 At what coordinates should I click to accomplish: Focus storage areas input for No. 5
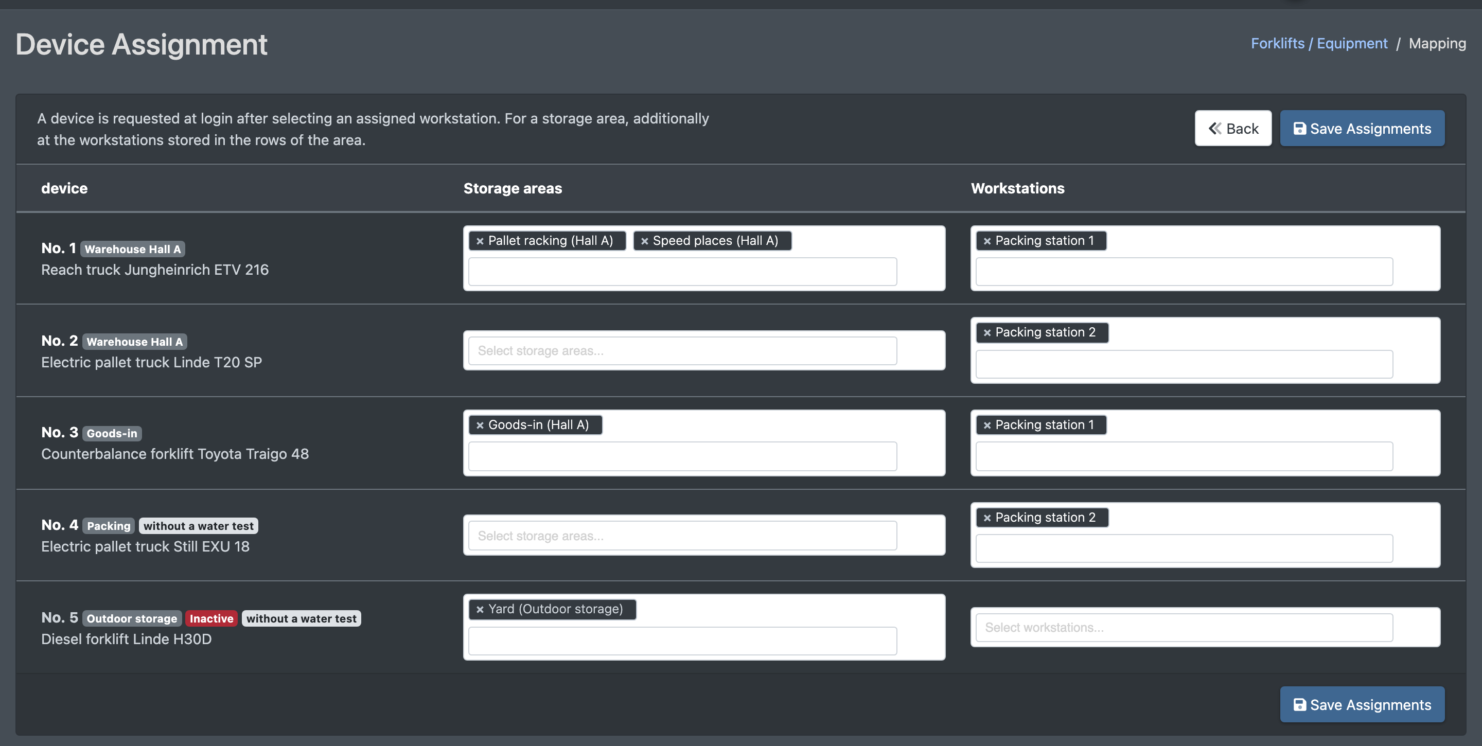coord(682,641)
